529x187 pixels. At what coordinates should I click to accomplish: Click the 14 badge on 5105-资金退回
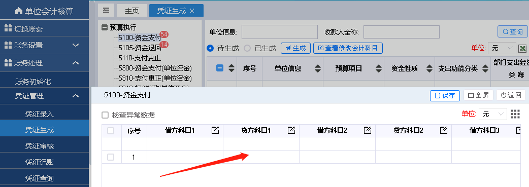[x=164, y=45]
